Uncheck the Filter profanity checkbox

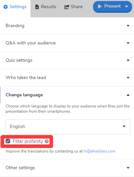pos(8,141)
